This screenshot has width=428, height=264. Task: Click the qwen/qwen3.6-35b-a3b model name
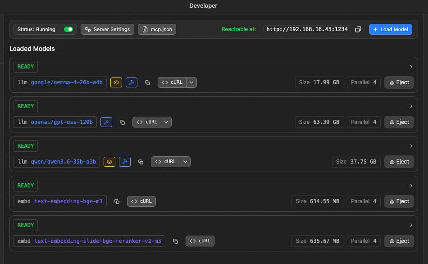point(64,162)
